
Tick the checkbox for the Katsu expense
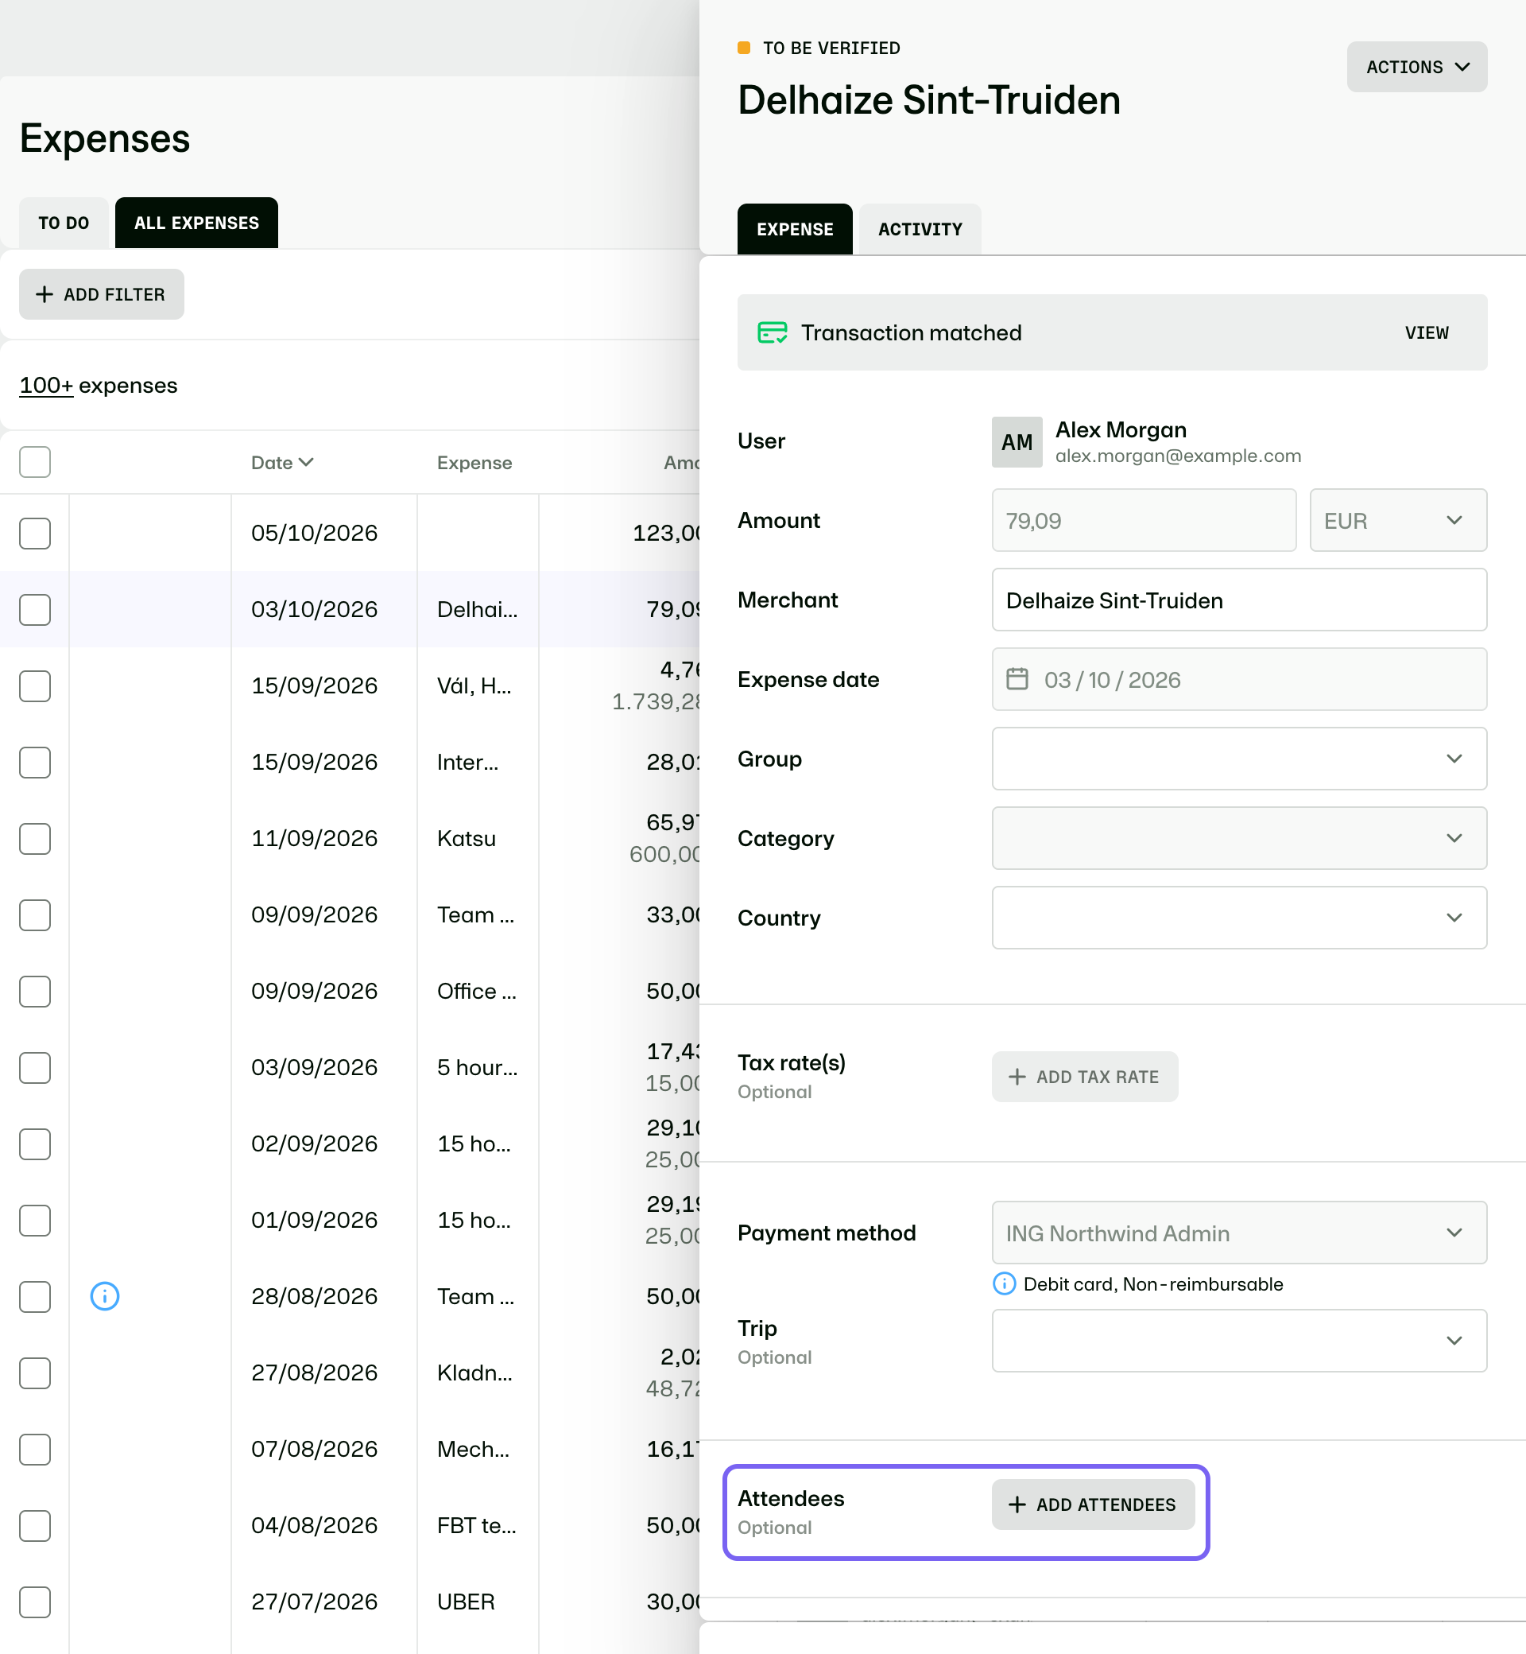[35, 838]
